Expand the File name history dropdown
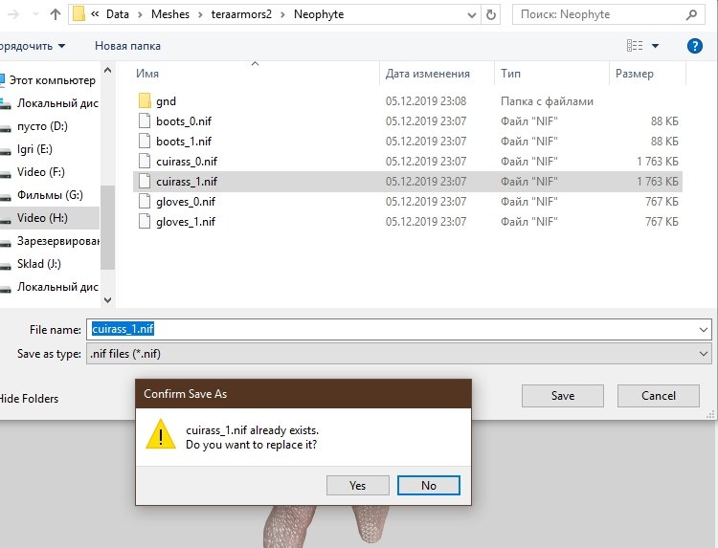718x548 pixels. (704, 329)
